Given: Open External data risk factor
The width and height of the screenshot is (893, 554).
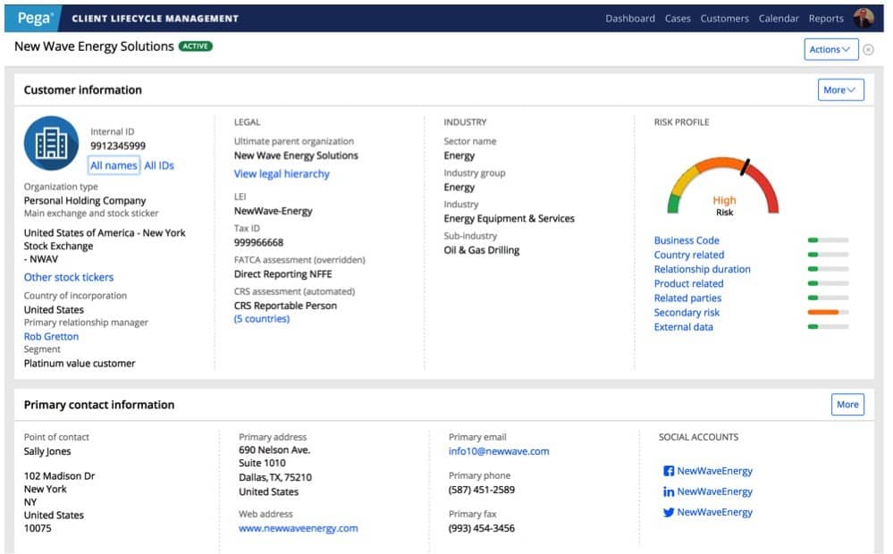Looking at the screenshot, I should pos(684,327).
